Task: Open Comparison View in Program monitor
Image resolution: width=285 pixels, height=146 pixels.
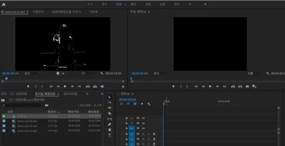Action: 254,86
